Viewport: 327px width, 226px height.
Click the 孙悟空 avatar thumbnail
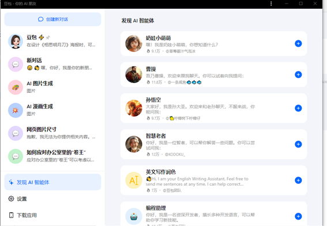point(134,108)
